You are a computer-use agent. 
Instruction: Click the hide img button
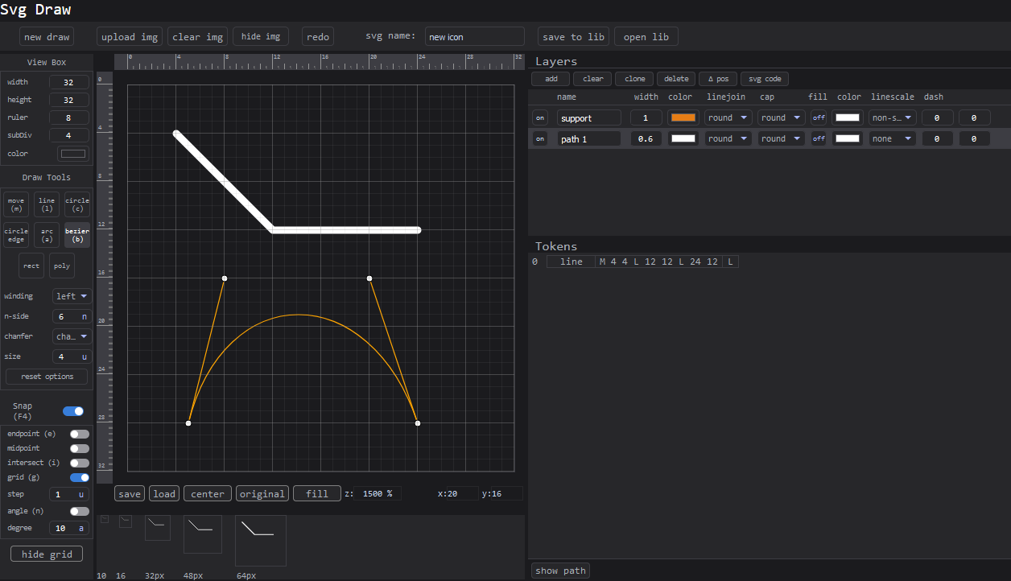(x=261, y=36)
